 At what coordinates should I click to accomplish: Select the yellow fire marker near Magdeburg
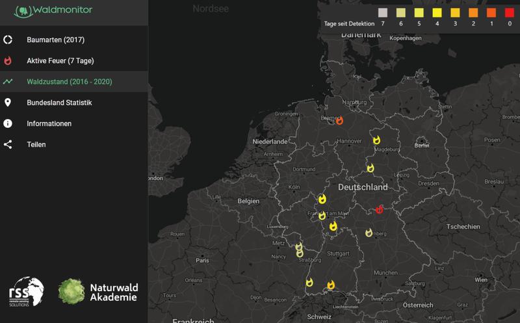click(376, 140)
